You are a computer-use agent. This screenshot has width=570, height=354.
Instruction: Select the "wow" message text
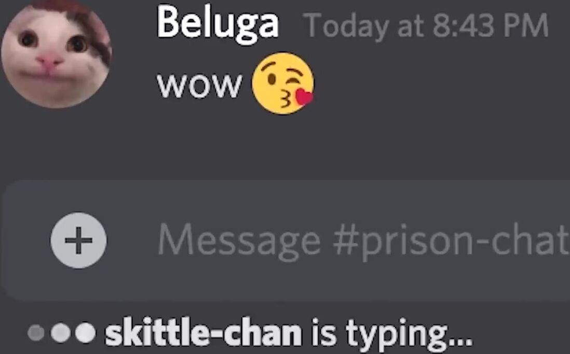tap(199, 86)
